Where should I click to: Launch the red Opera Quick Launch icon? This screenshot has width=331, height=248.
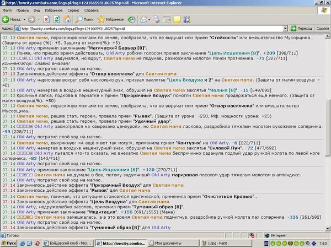click(37, 244)
